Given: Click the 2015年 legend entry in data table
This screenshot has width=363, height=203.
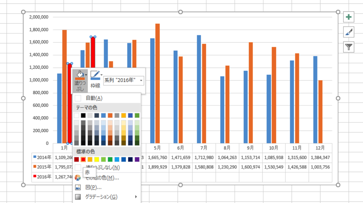Looking at the screenshot, I should pos(42,167).
